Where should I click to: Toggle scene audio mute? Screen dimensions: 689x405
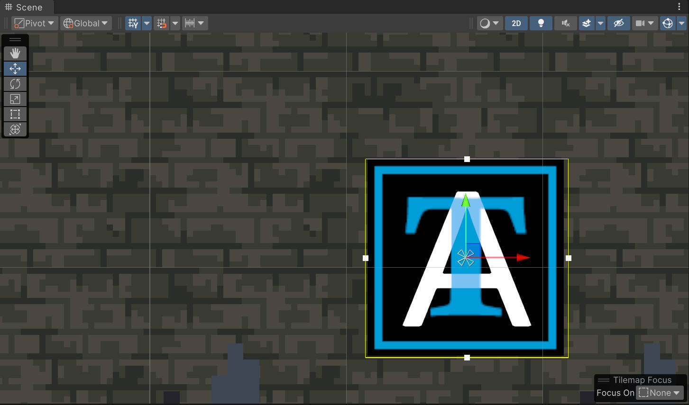[x=566, y=23]
